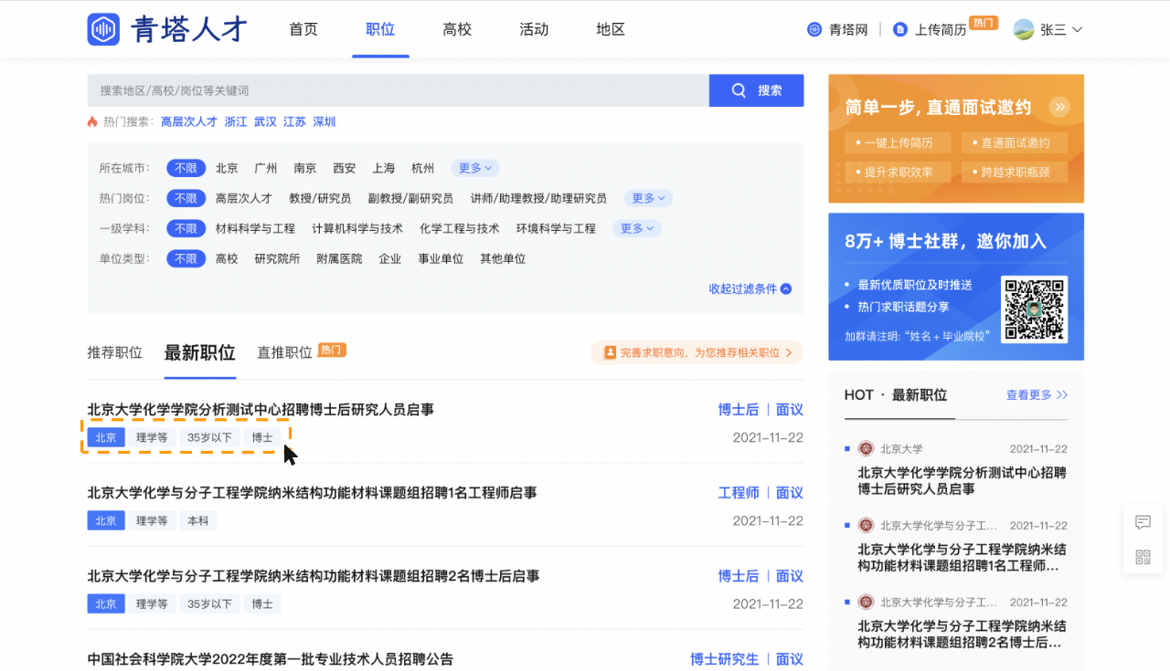Screen dimensions: 1170x671
Task: Click 热门 badge beside 直推职位
Action: [x=332, y=350]
